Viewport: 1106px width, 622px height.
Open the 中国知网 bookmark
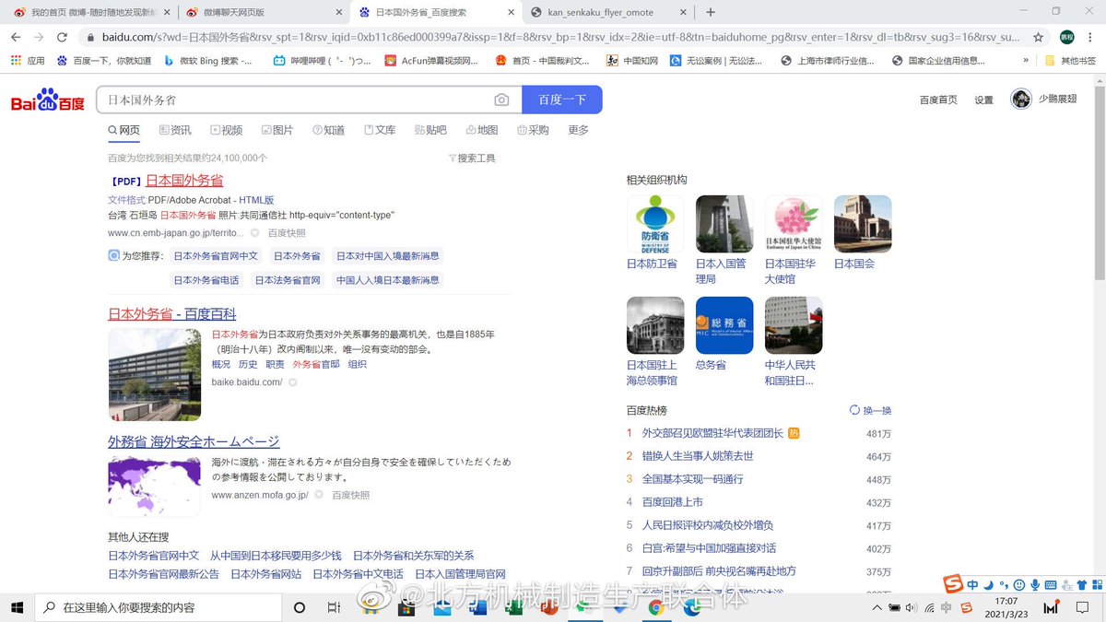[x=630, y=61]
